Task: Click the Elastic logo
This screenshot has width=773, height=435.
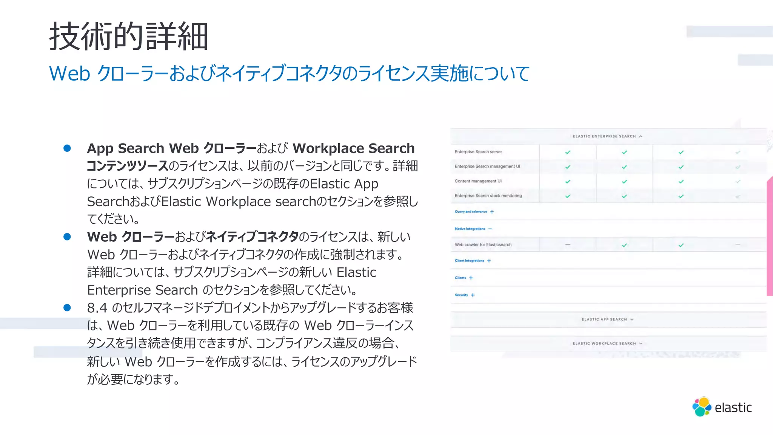Action: [x=722, y=407]
